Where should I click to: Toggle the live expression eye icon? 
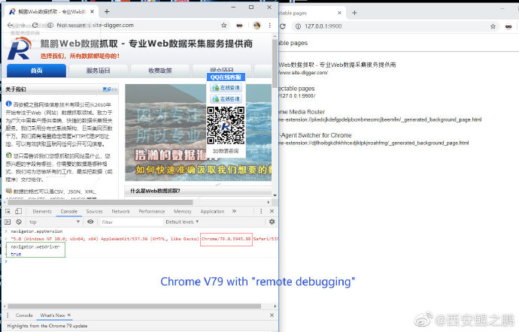click(90, 222)
